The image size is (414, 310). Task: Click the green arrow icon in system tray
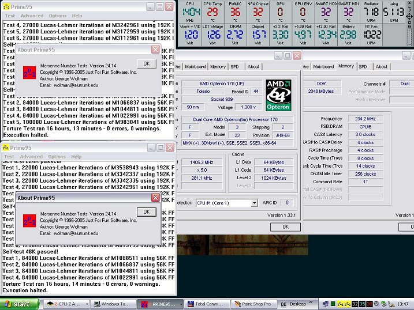(383, 304)
